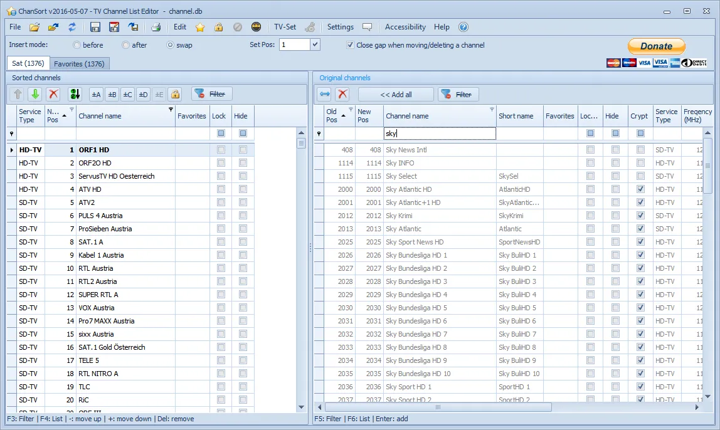Click the blue swap arrows icon in Original channels

click(x=325, y=95)
